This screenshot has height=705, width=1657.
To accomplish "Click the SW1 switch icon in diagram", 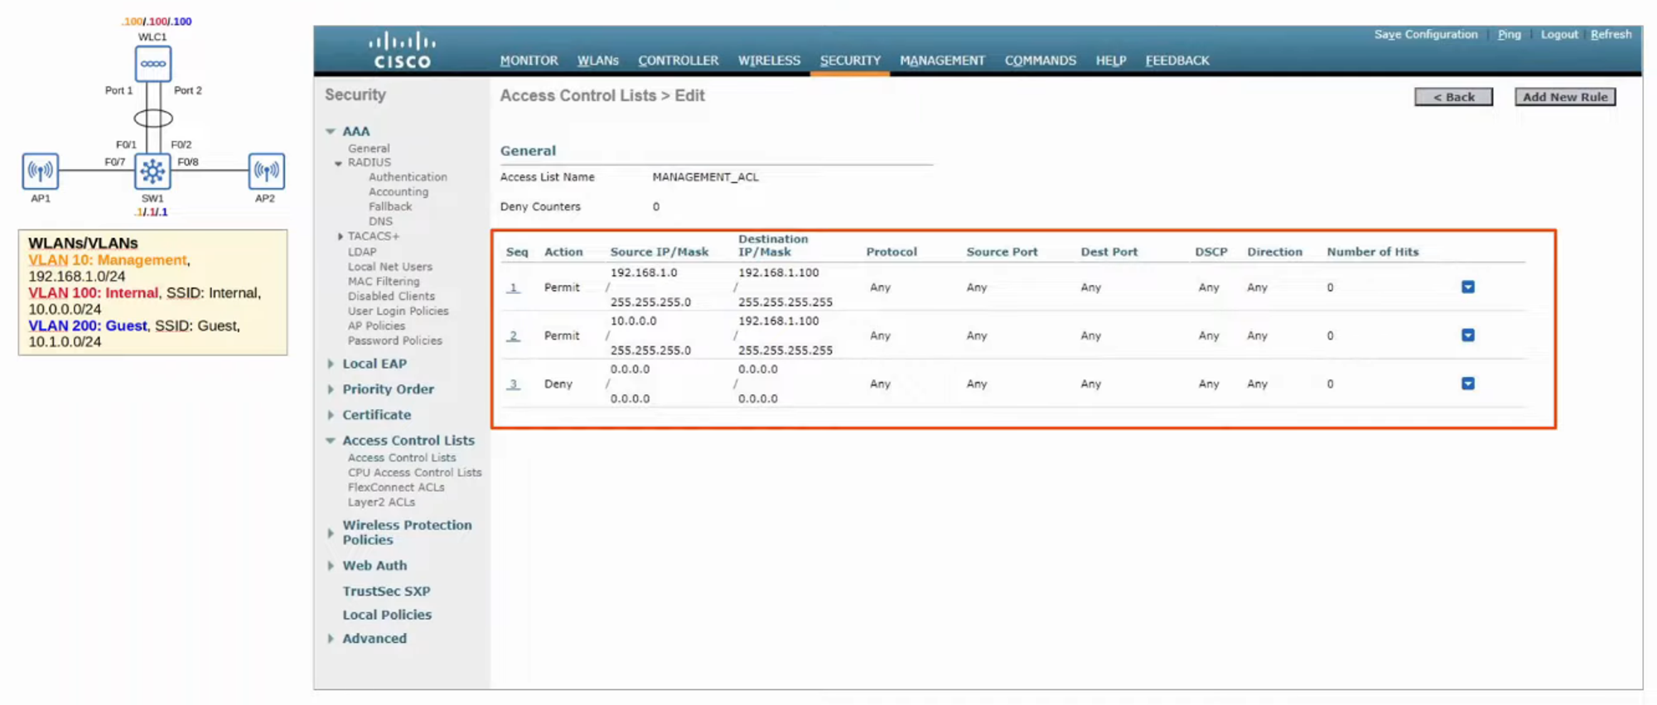I will (x=152, y=171).
